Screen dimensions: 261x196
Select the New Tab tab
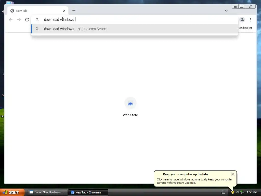click(x=38, y=11)
